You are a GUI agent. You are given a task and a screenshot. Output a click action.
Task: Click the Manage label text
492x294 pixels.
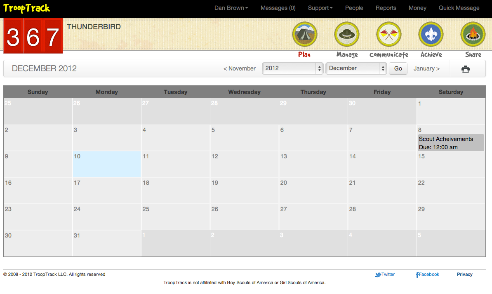click(347, 54)
